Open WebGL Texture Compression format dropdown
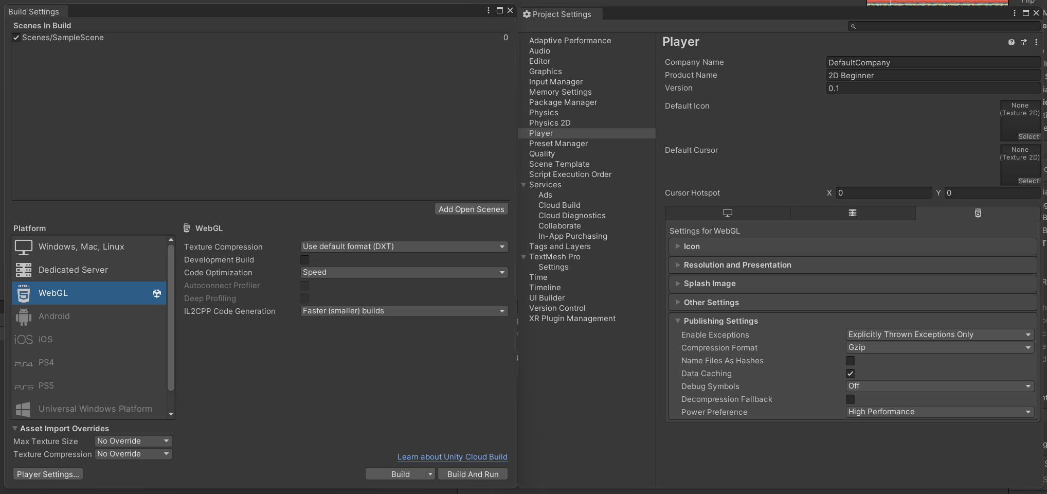 point(404,247)
